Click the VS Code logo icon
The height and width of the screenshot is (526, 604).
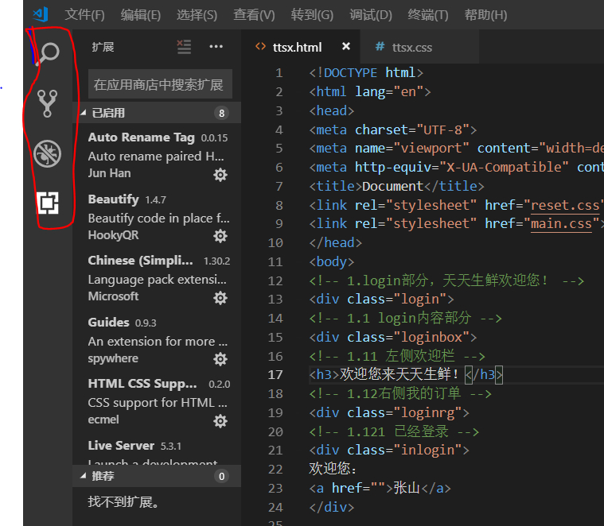pos(41,14)
